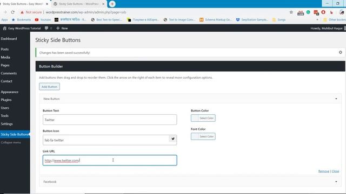Open the Twitter icon picker
This screenshot has width=346, height=194.
pos(173,139)
